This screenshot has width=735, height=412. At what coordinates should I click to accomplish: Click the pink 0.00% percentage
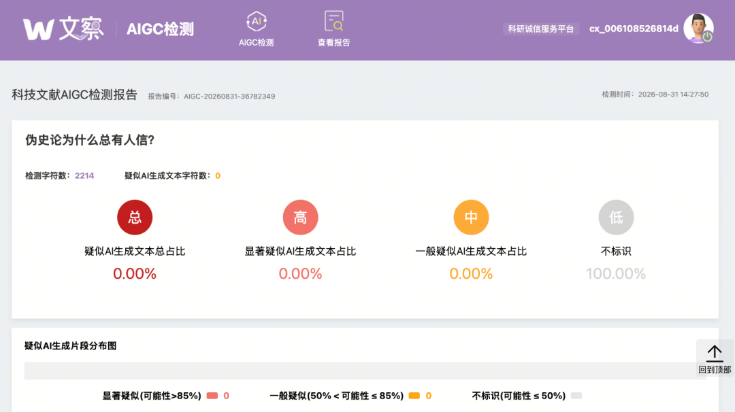pyautogui.click(x=301, y=274)
